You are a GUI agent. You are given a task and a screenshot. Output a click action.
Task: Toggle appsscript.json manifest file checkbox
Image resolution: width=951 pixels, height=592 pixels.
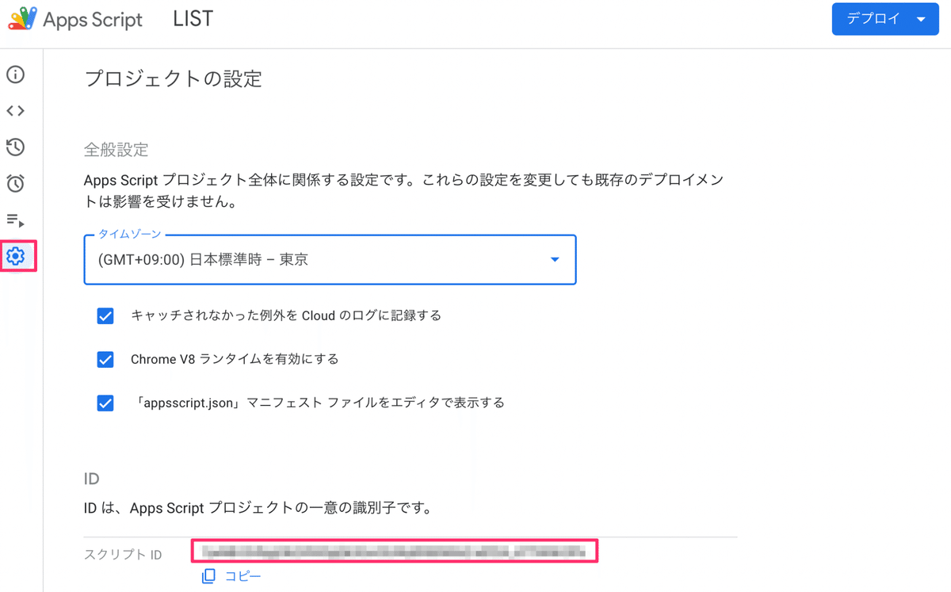pyautogui.click(x=105, y=403)
